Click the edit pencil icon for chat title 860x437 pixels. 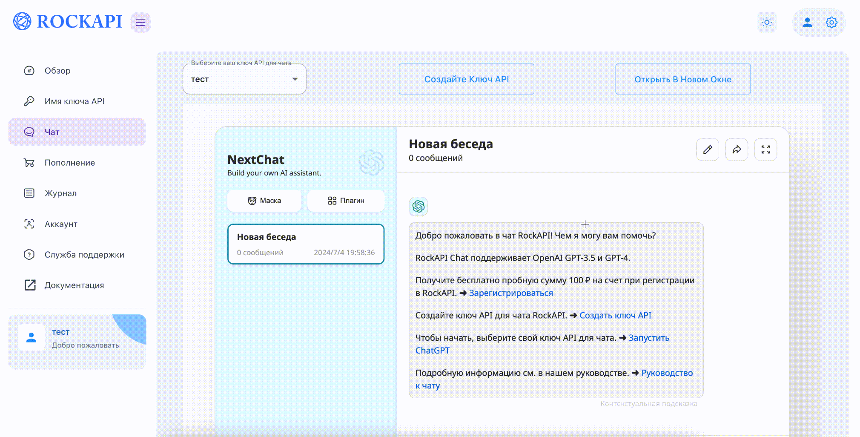coord(708,149)
